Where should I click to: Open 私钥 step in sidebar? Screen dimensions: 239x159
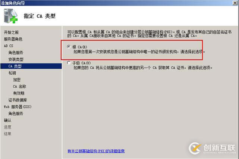(x=12, y=73)
